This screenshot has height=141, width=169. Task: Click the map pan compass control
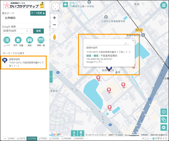55,6
